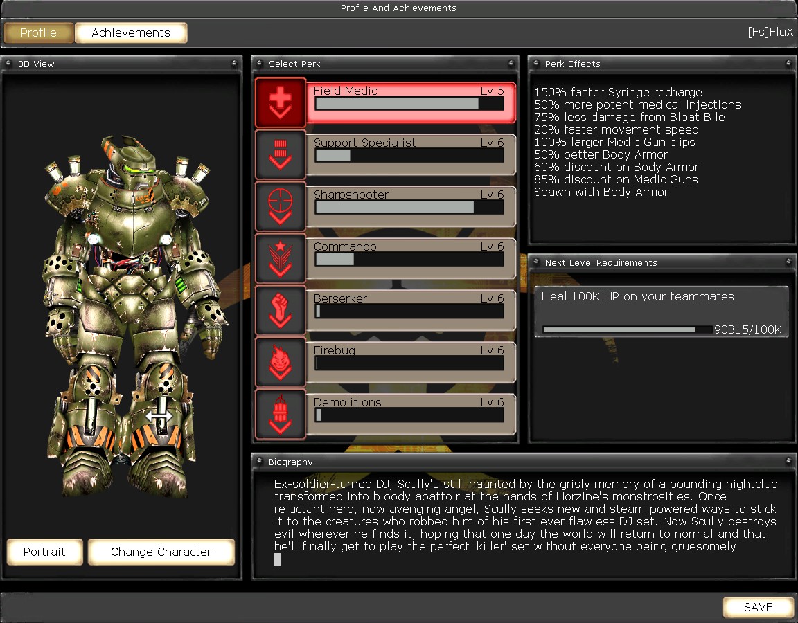
Task: Select the Firebug Lv 6 perk row
Action: point(411,362)
